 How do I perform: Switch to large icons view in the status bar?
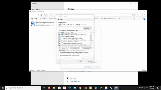(x=145, y=70)
